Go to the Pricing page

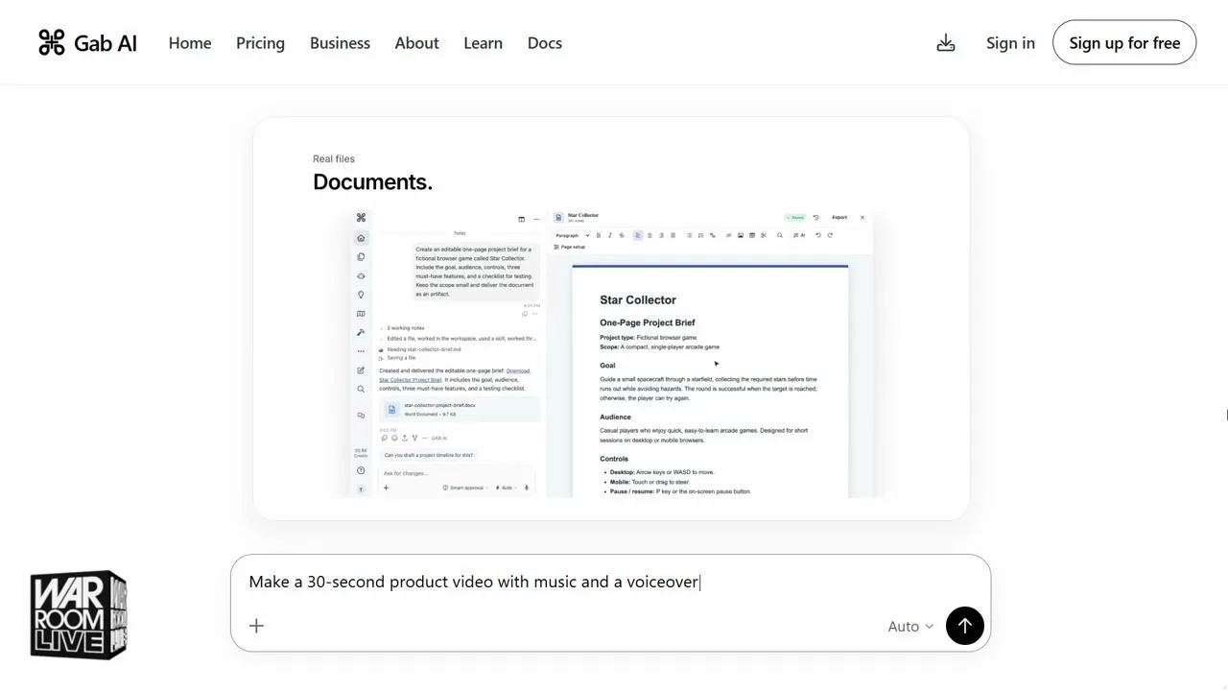pos(260,43)
